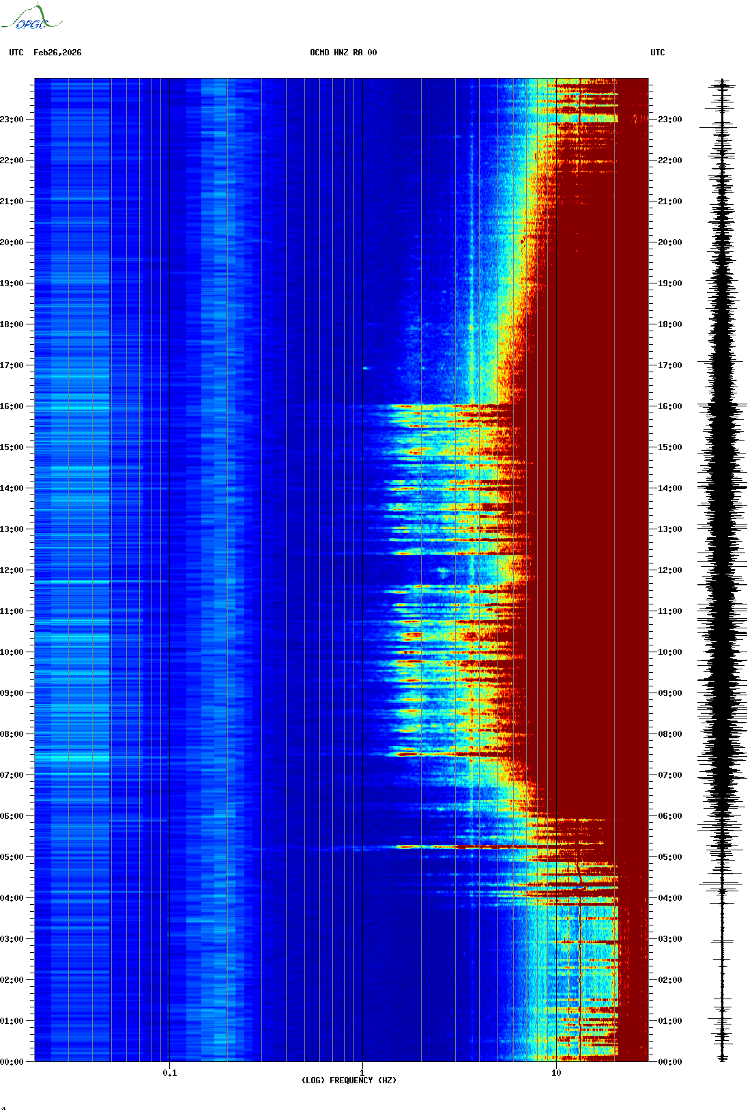Click the (LOG) FREQUENCY (HZ) axis title

click(x=349, y=1080)
